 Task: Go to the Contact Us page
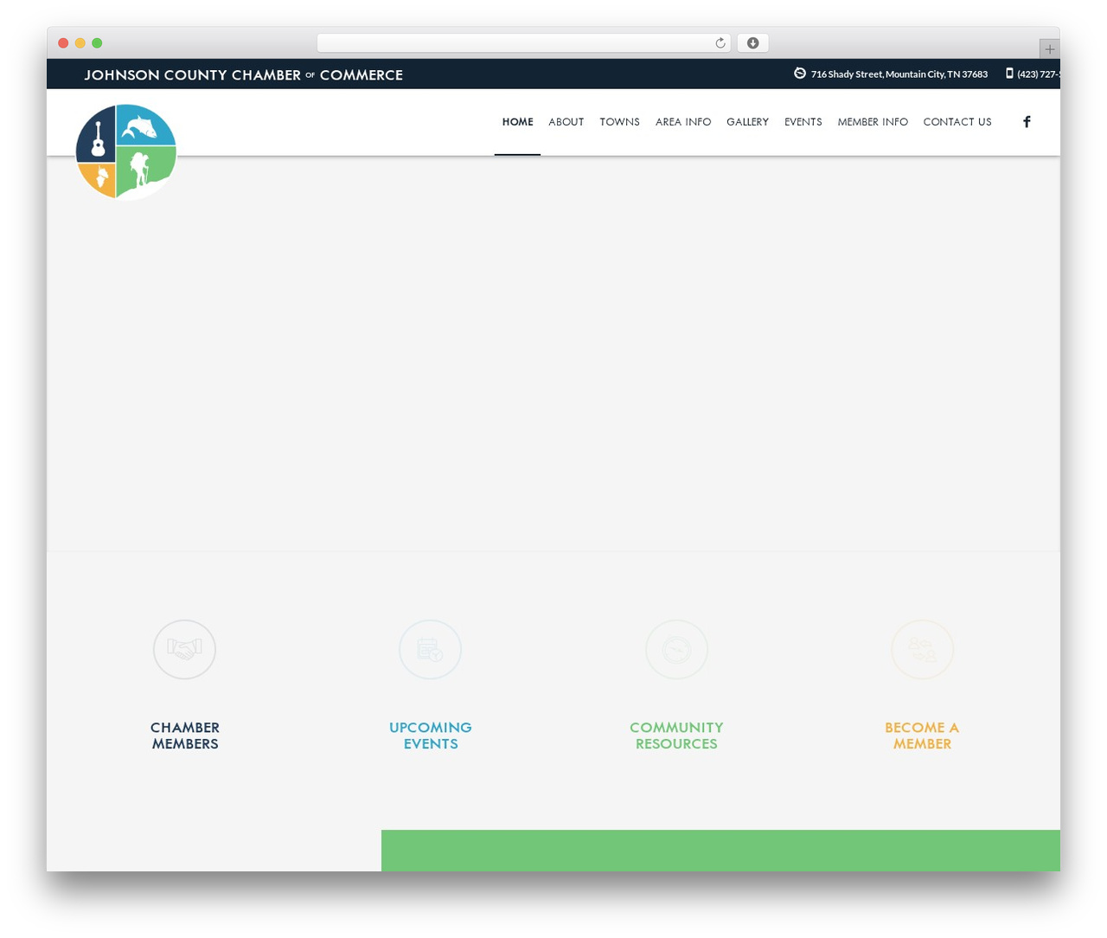click(957, 122)
